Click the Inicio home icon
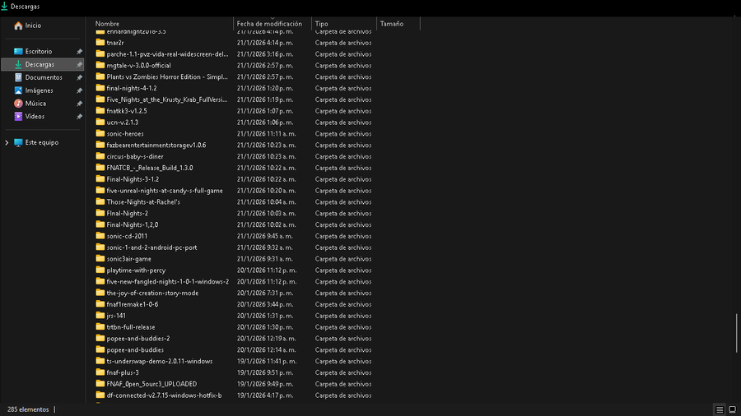Image resolution: width=741 pixels, height=416 pixels. tap(18, 25)
